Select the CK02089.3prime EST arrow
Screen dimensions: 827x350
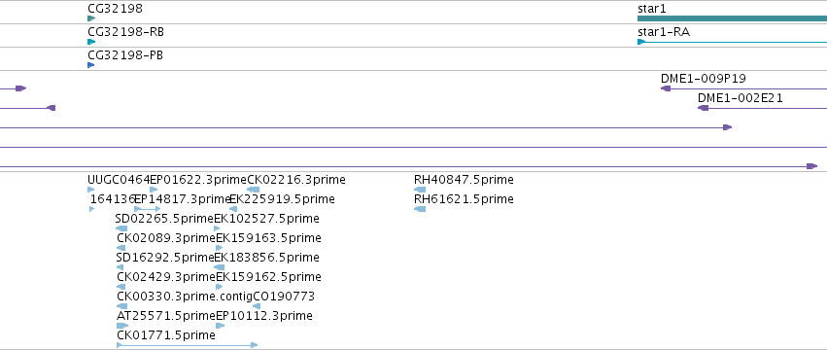tap(121, 248)
